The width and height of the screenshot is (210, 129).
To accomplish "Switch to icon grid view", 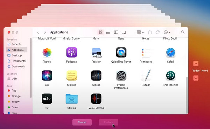I will coord(100,32).
